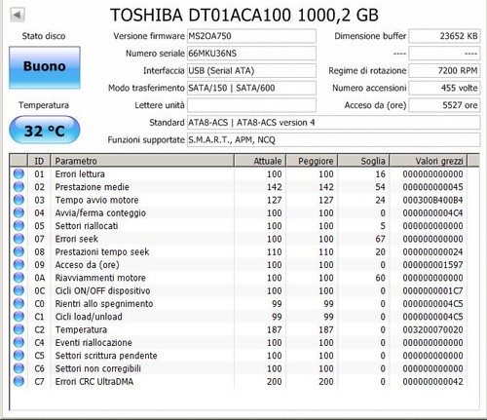The image size is (487, 420).
Task: Click the status circle for Cicli ON/OFF dispositivo
Action: coord(19,290)
